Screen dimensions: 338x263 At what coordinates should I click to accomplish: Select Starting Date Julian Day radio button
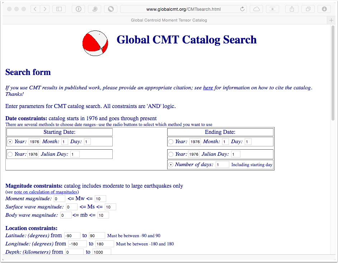[x=10, y=154]
